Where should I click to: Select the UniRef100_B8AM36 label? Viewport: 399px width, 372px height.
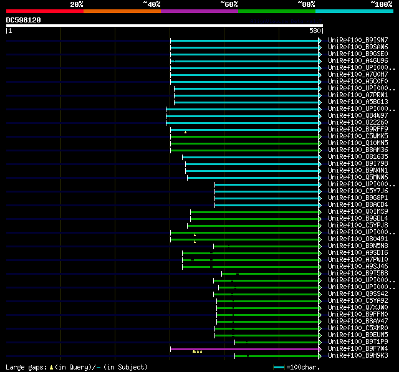coord(358,150)
